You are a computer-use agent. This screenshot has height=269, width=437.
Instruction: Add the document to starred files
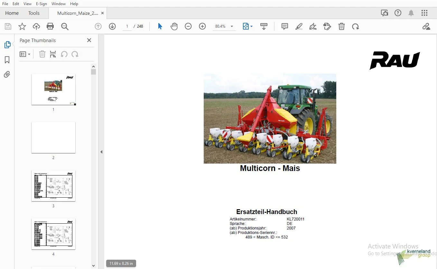pyautogui.click(x=22, y=26)
